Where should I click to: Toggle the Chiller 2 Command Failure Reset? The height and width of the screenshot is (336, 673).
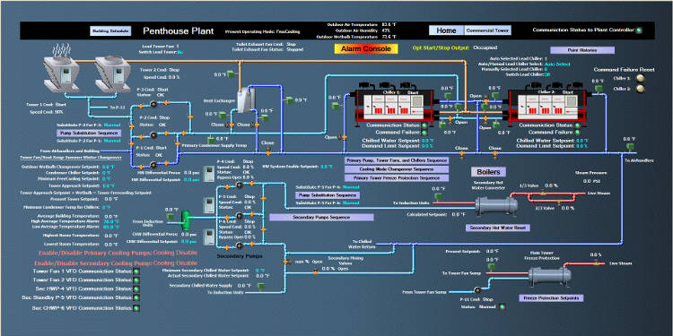[x=641, y=89]
